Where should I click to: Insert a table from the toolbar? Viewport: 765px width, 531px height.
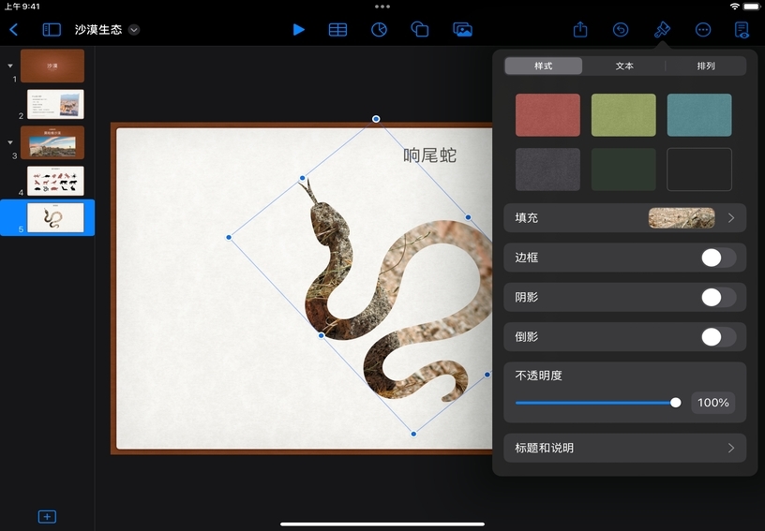click(x=337, y=30)
